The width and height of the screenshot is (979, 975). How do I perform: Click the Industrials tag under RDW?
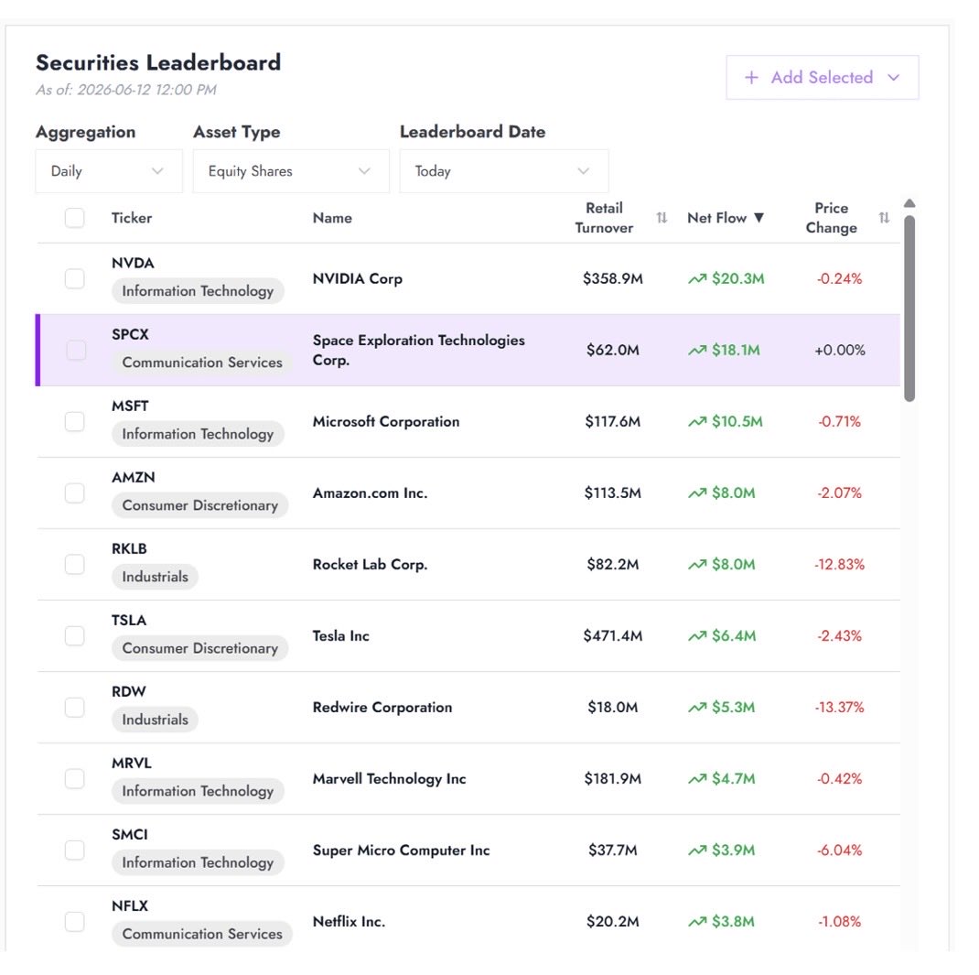[155, 720]
